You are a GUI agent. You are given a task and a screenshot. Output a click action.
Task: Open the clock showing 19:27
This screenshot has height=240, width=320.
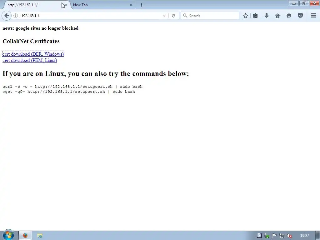click(304, 236)
